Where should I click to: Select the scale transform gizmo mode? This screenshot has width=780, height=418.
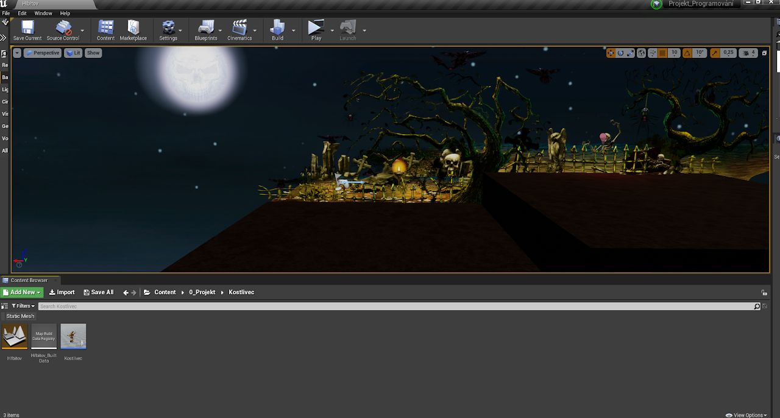coord(630,53)
